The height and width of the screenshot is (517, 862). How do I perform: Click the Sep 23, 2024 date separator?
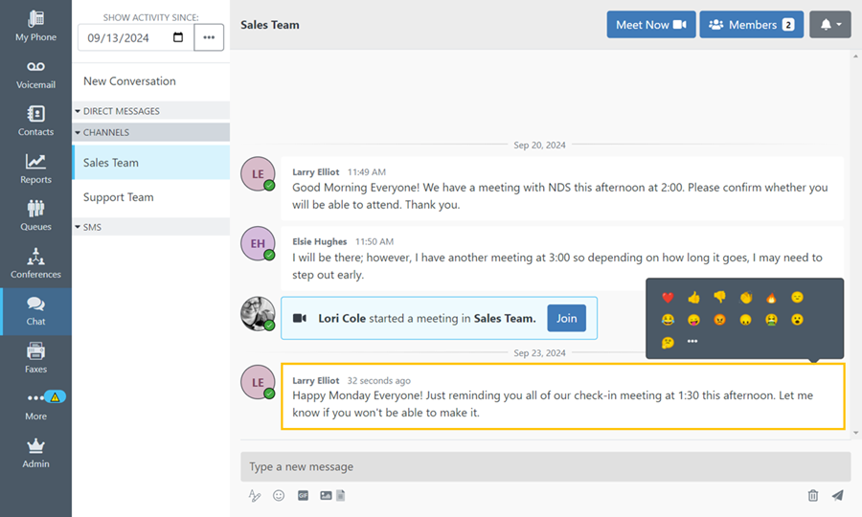(x=539, y=353)
